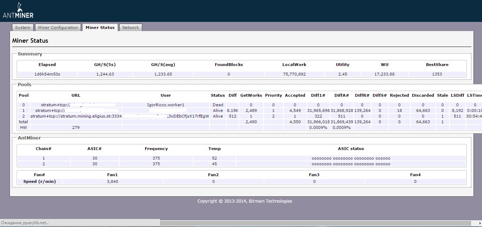The height and width of the screenshot is (227, 482).
Task: Go to the Network tab
Action: [x=131, y=28]
